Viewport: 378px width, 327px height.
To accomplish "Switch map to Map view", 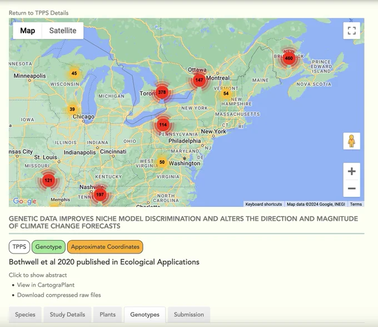I will coord(27,31).
